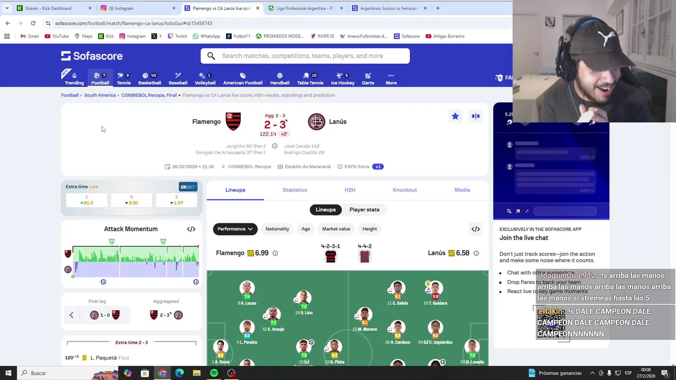Select the Market value filter chip
676x380 pixels.
tap(336, 229)
